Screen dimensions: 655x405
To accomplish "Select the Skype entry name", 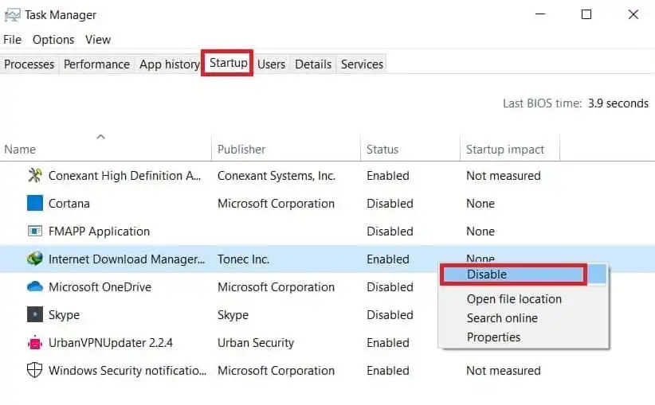I will point(64,315).
